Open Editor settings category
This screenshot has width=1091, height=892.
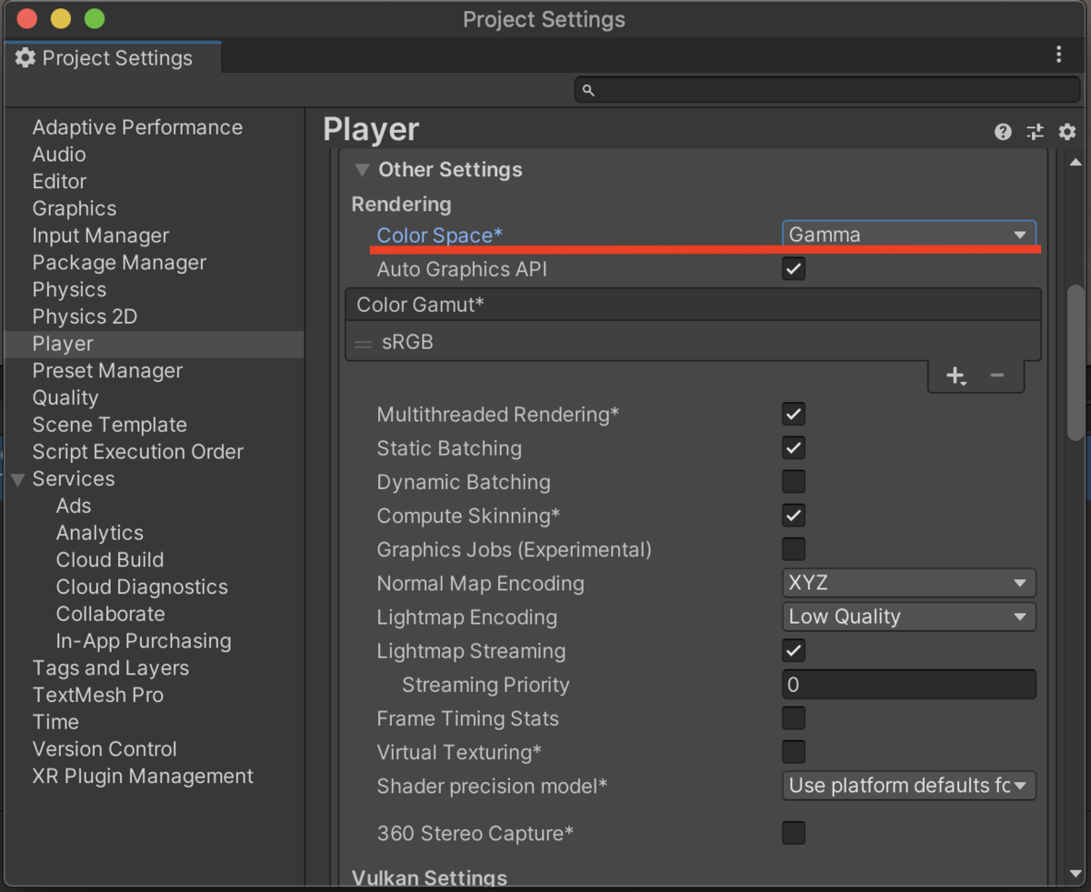tap(59, 182)
